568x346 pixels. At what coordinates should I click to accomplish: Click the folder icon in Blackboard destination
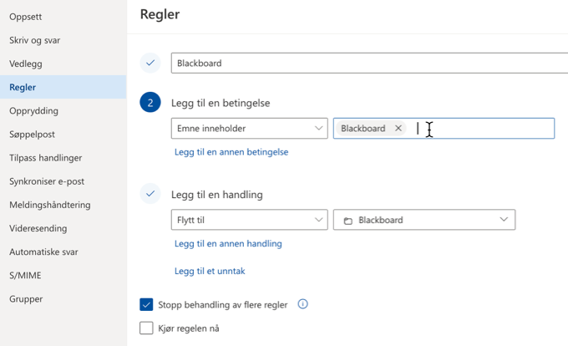tap(347, 221)
